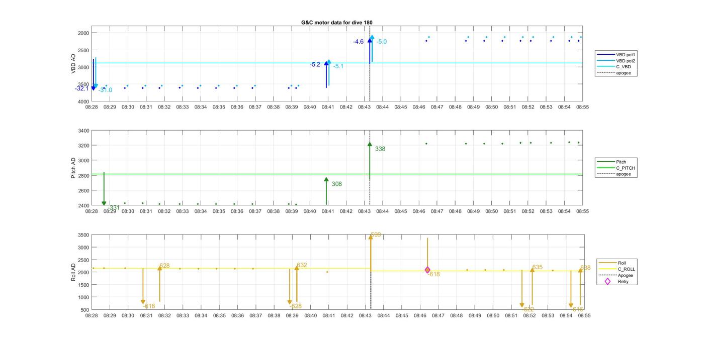The image size is (704, 348).
Task: Click the roll arrowhead pointing up at 635
Action: point(532,270)
